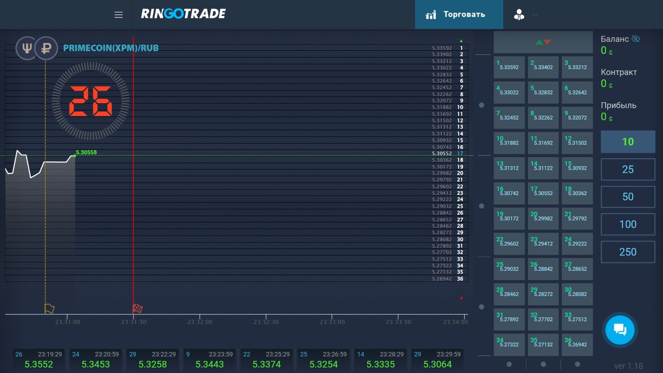Image resolution: width=663 pixels, height=373 pixels.
Task: Open the hamburger menu
Action: 118,15
